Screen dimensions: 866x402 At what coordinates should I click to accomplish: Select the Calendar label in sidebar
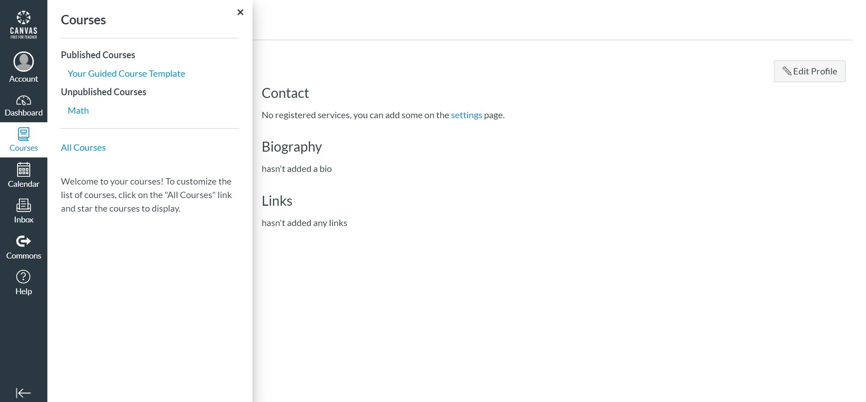23,184
